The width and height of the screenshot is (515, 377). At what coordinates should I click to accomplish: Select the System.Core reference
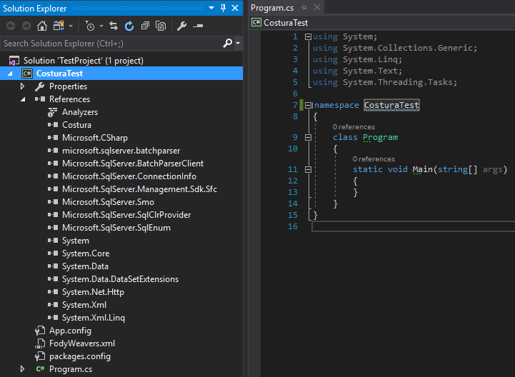pyautogui.click(x=86, y=253)
